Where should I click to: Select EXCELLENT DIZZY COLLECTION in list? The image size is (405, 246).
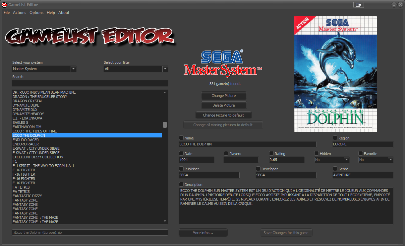coord(87,157)
